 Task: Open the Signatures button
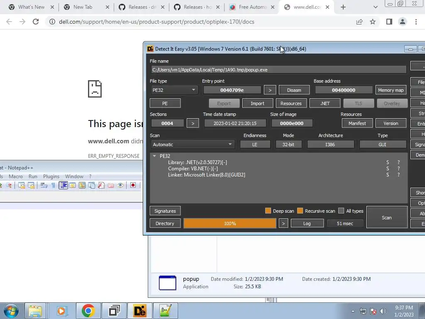165,211
